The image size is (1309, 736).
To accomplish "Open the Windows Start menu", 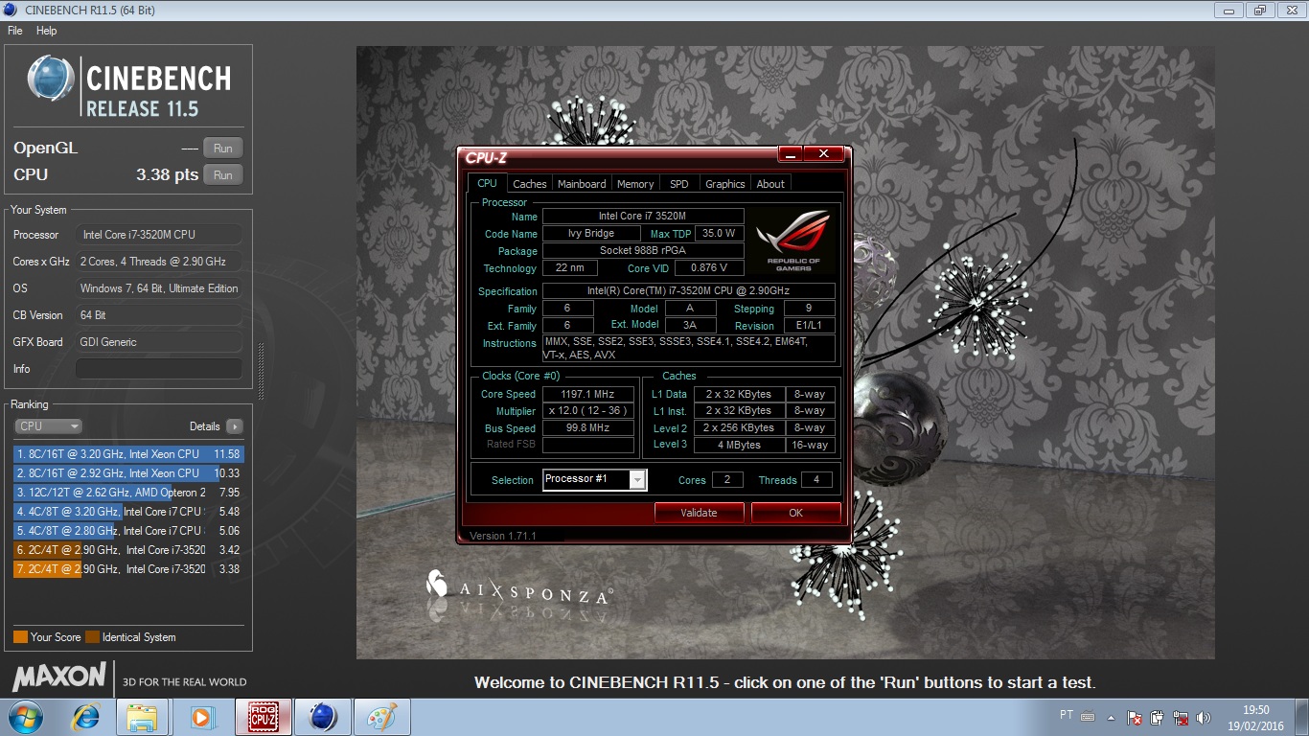I will pyautogui.click(x=25, y=717).
